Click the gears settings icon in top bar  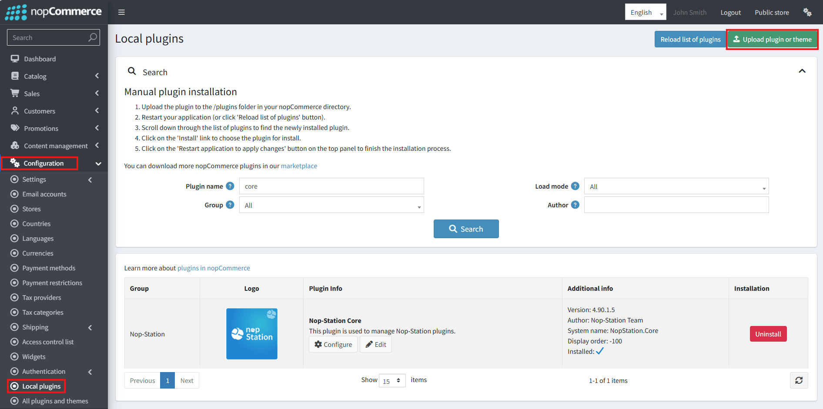[x=807, y=12]
